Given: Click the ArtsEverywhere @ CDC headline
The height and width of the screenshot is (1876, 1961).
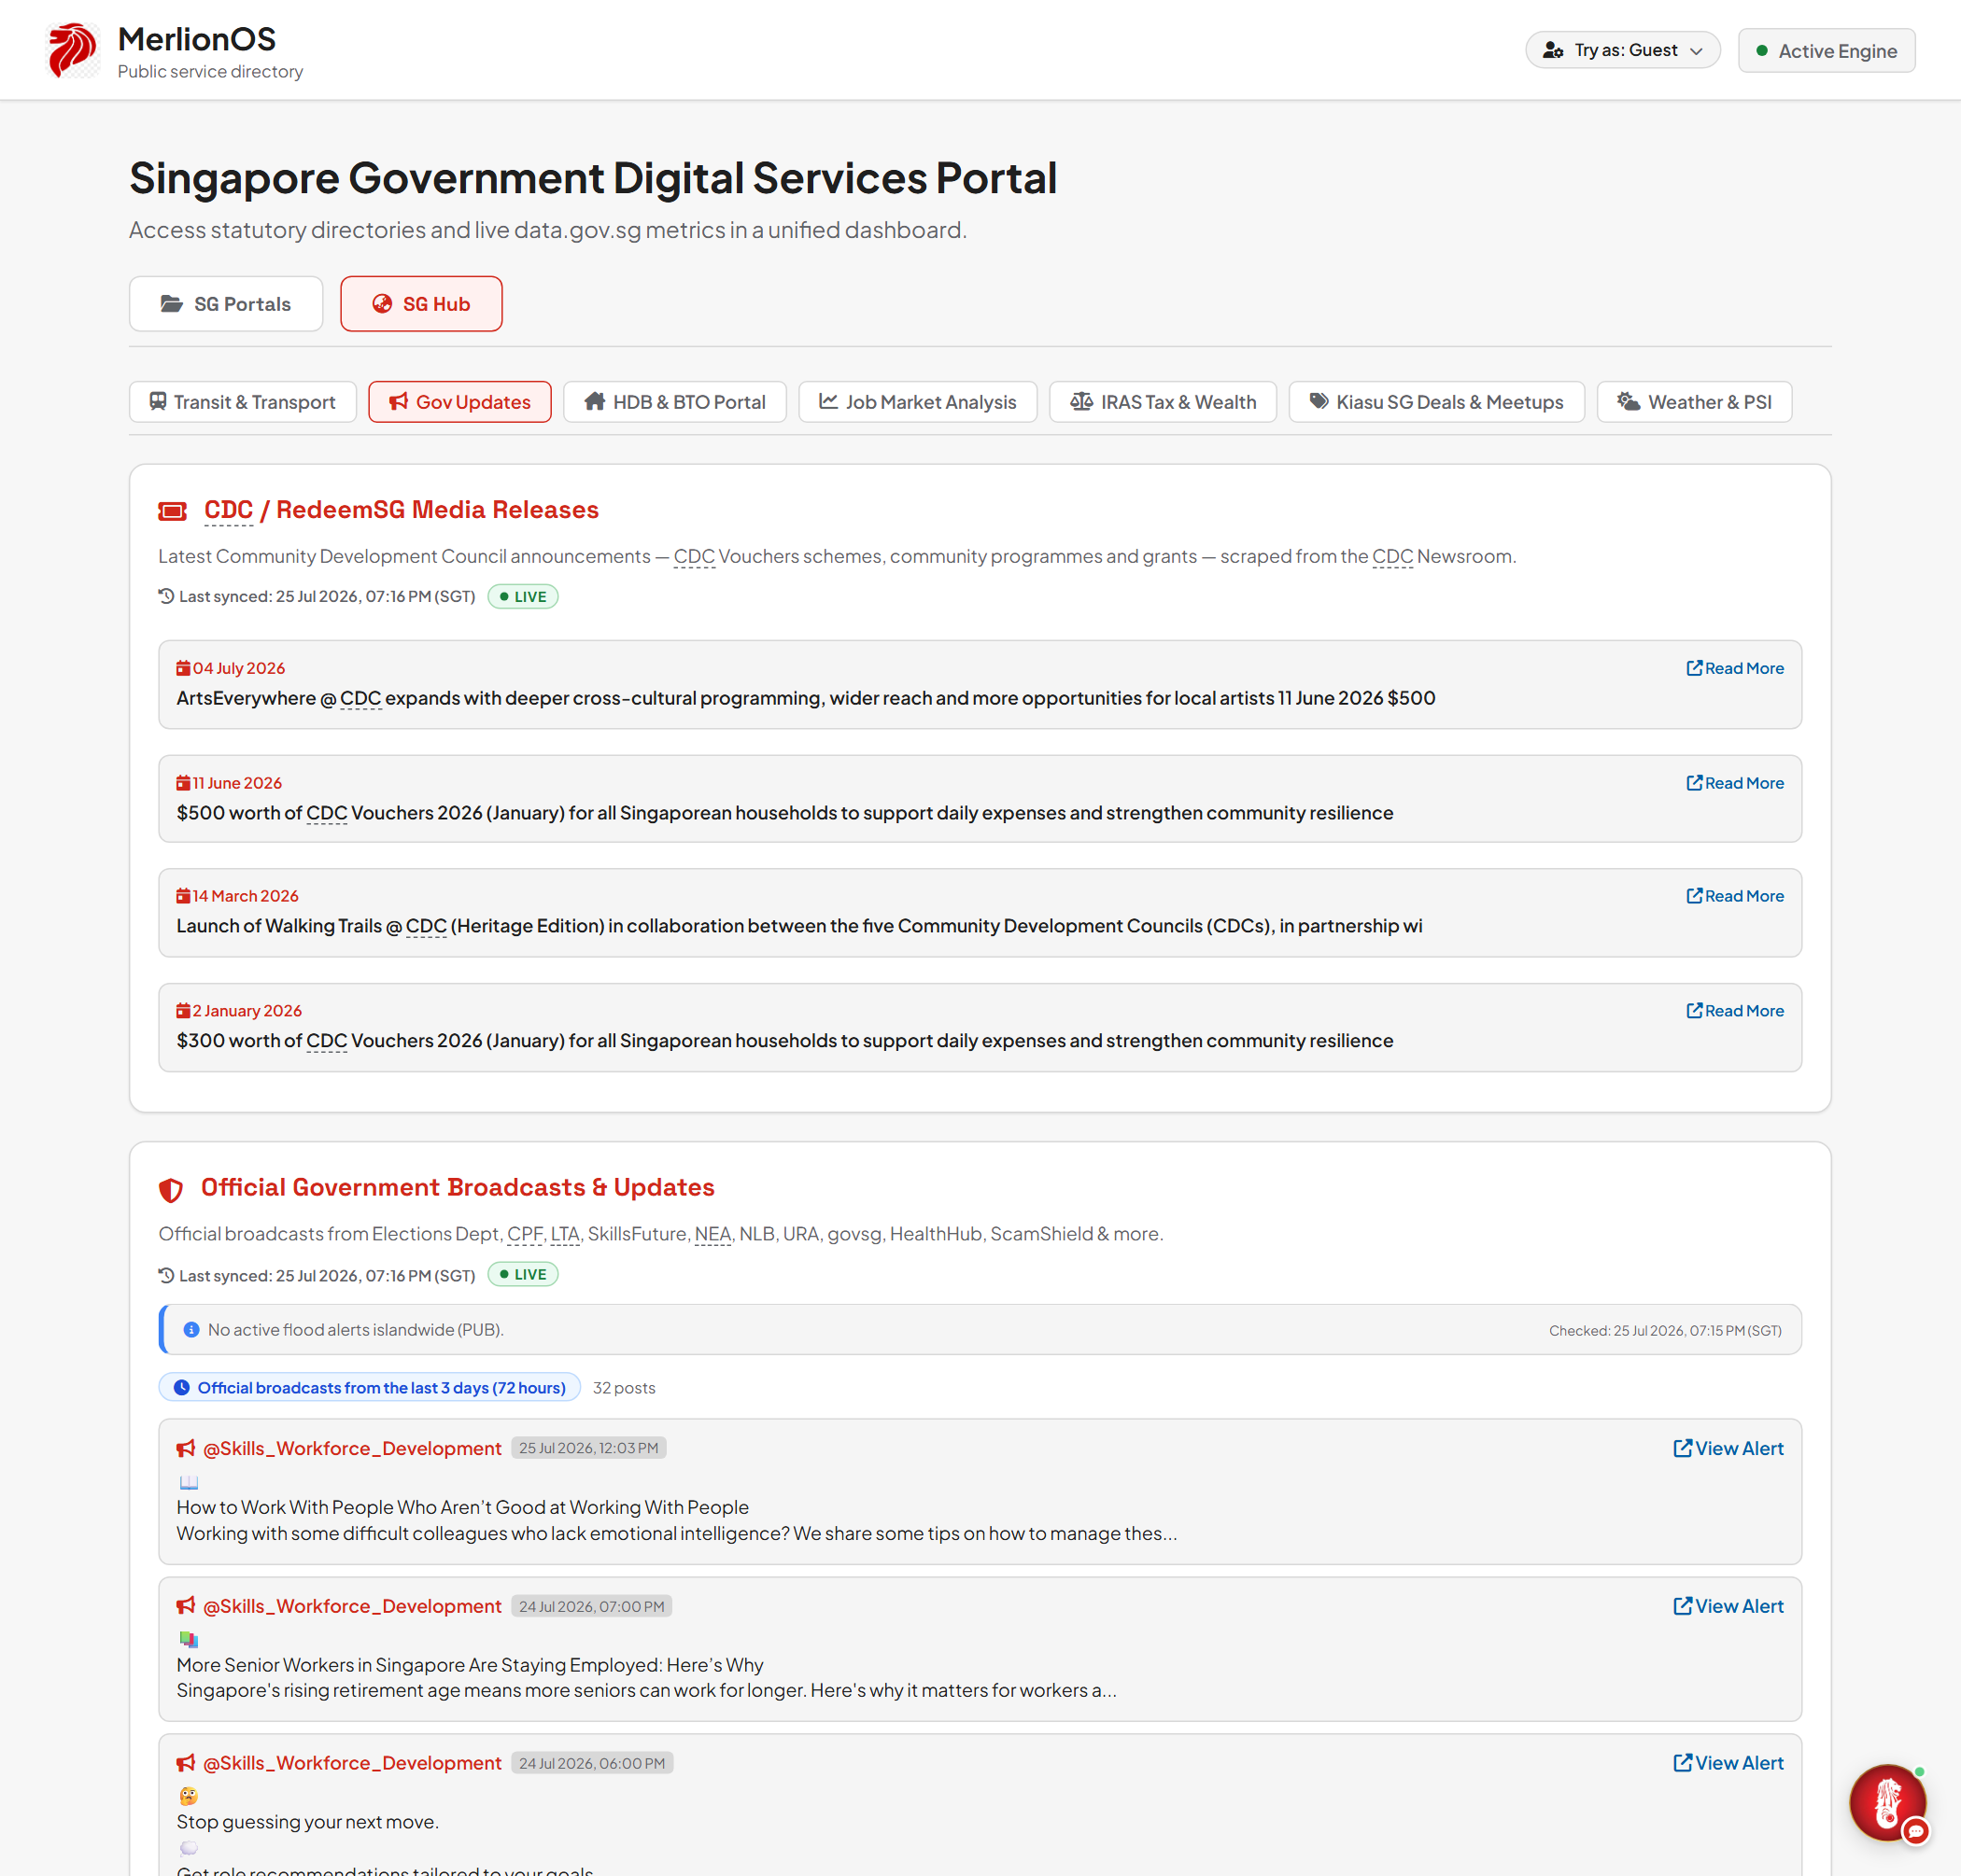Looking at the screenshot, I should pyautogui.click(x=805, y=698).
